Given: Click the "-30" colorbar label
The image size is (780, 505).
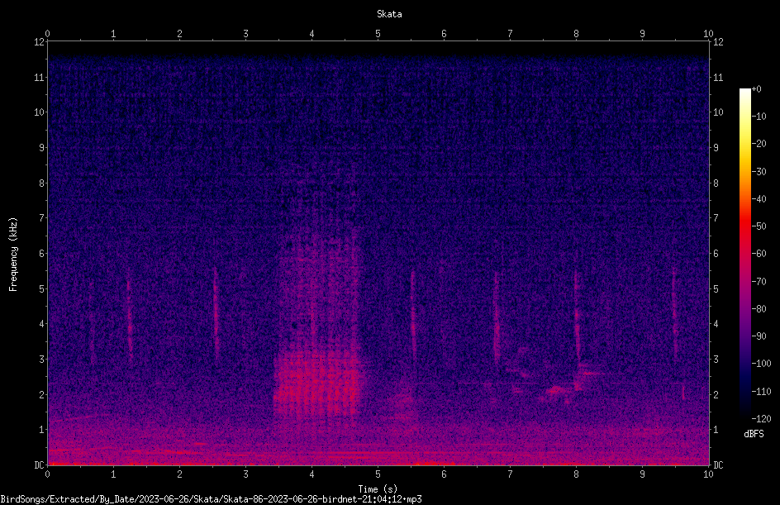Looking at the screenshot, I should pyautogui.click(x=759, y=172).
